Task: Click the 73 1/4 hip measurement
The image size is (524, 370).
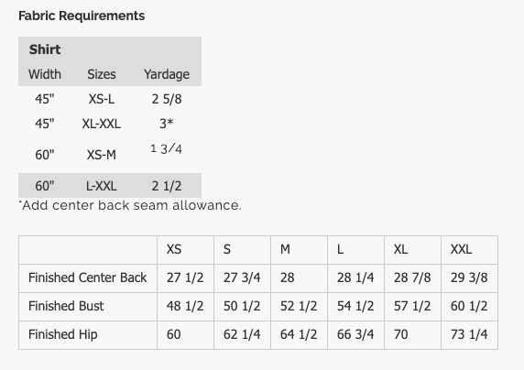Action: (x=469, y=334)
